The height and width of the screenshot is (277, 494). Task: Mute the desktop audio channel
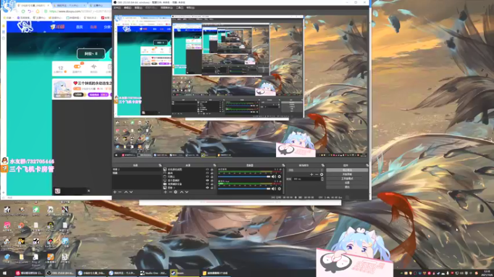pyautogui.click(x=274, y=177)
